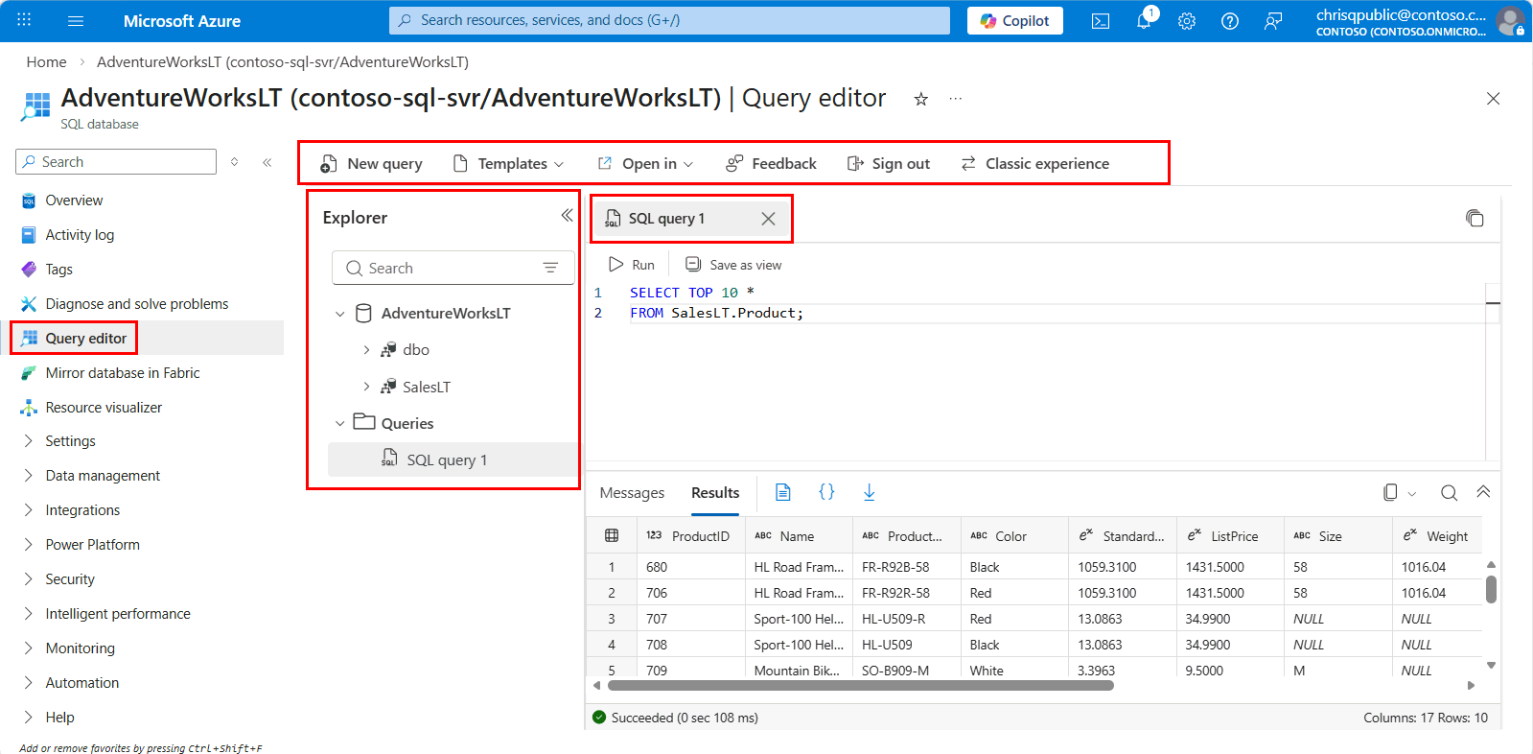Open the Templates dropdown
This screenshot has height=754, width=1533.
click(x=509, y=164)
